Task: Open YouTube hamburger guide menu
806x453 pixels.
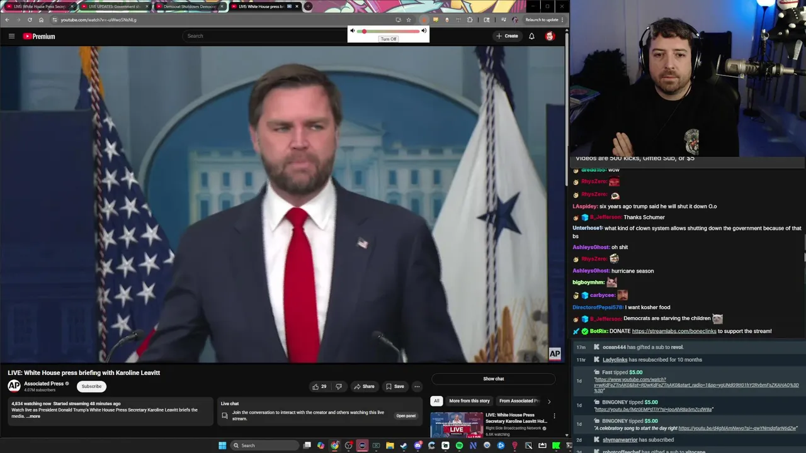Action: (11, 36)
